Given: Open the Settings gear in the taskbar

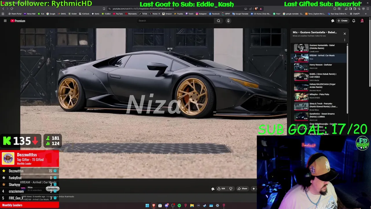Looking at the screenshot, I should coord(217,206).
